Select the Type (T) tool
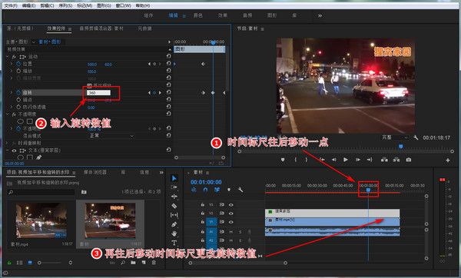 click(174, 243)
